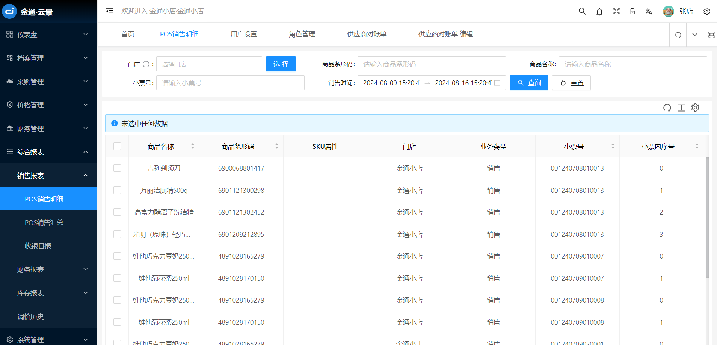Click the 金通·云景 logo
Screen dimensions: 717x345
[x=27, y=12]
